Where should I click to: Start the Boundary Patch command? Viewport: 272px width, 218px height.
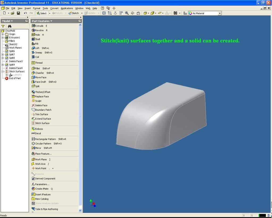click(43, 110)
